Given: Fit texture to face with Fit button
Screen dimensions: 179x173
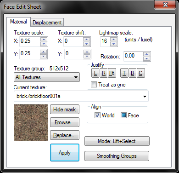Looking at the screenshot, I should point(112,73).
